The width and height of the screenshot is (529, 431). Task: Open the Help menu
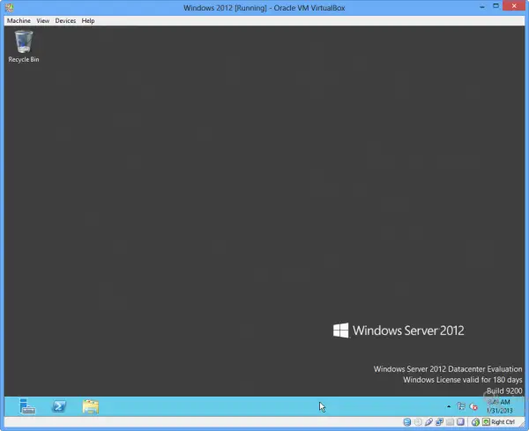click(88, 20)
